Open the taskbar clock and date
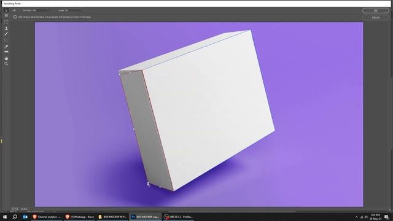This screenshot has width=393, height=221. click(375, 217)
